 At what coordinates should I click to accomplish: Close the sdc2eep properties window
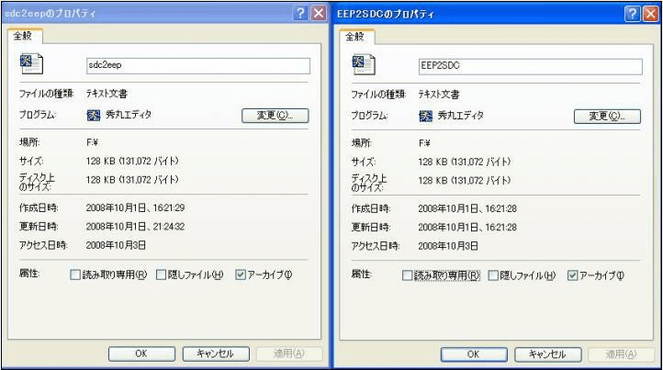[x=319, y=14]
